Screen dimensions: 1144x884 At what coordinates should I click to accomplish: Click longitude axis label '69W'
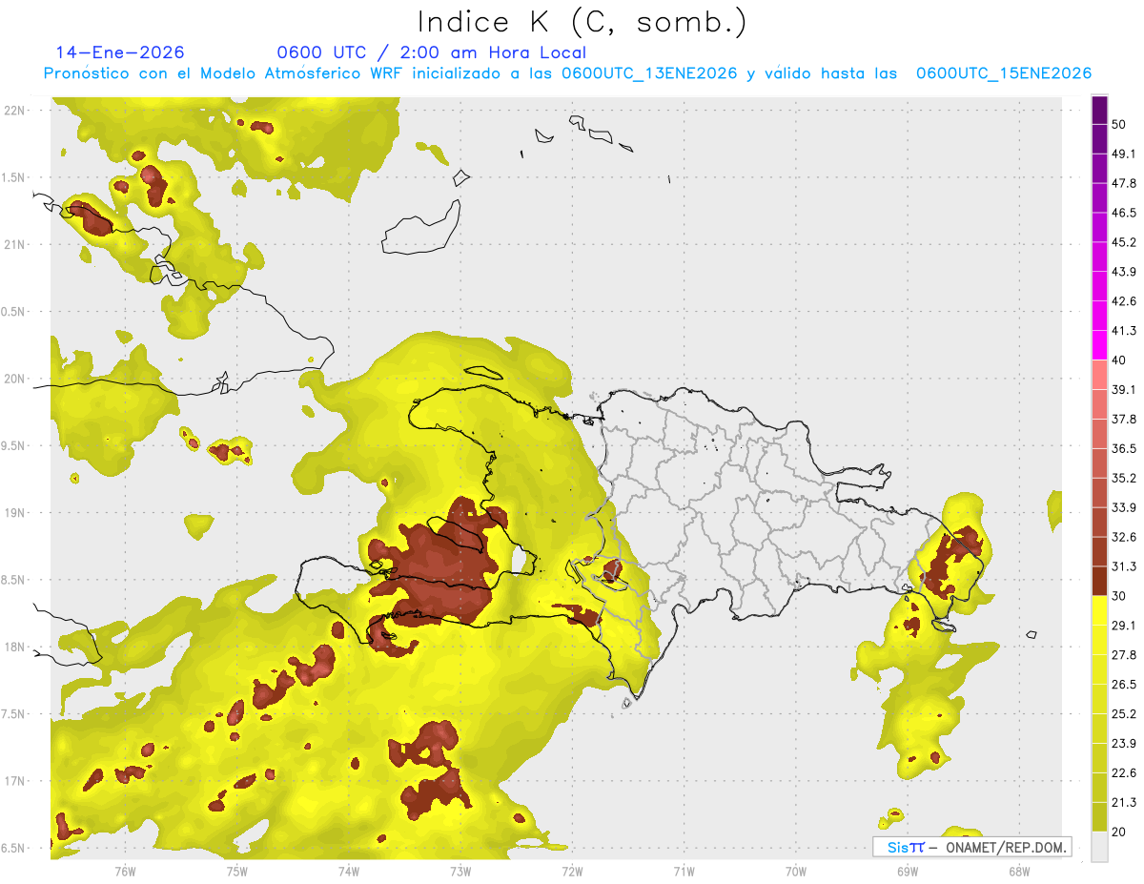click(x=907, y=872)
